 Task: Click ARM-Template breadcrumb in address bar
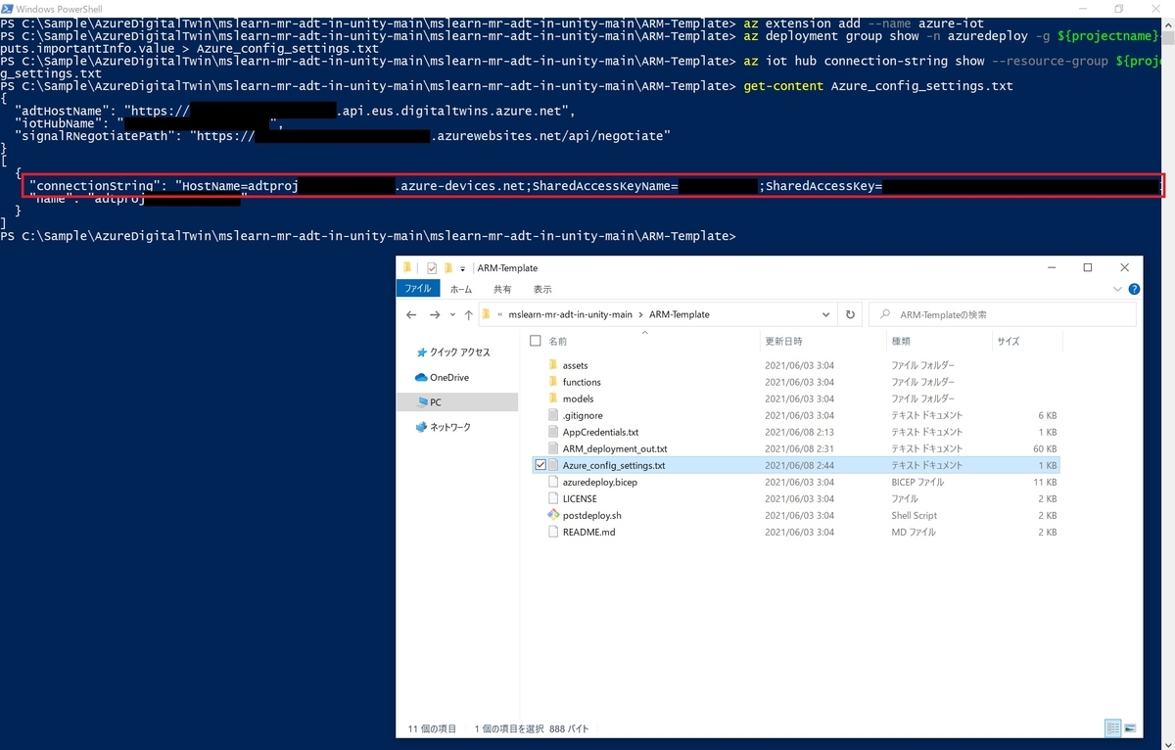tap(679, 314)
